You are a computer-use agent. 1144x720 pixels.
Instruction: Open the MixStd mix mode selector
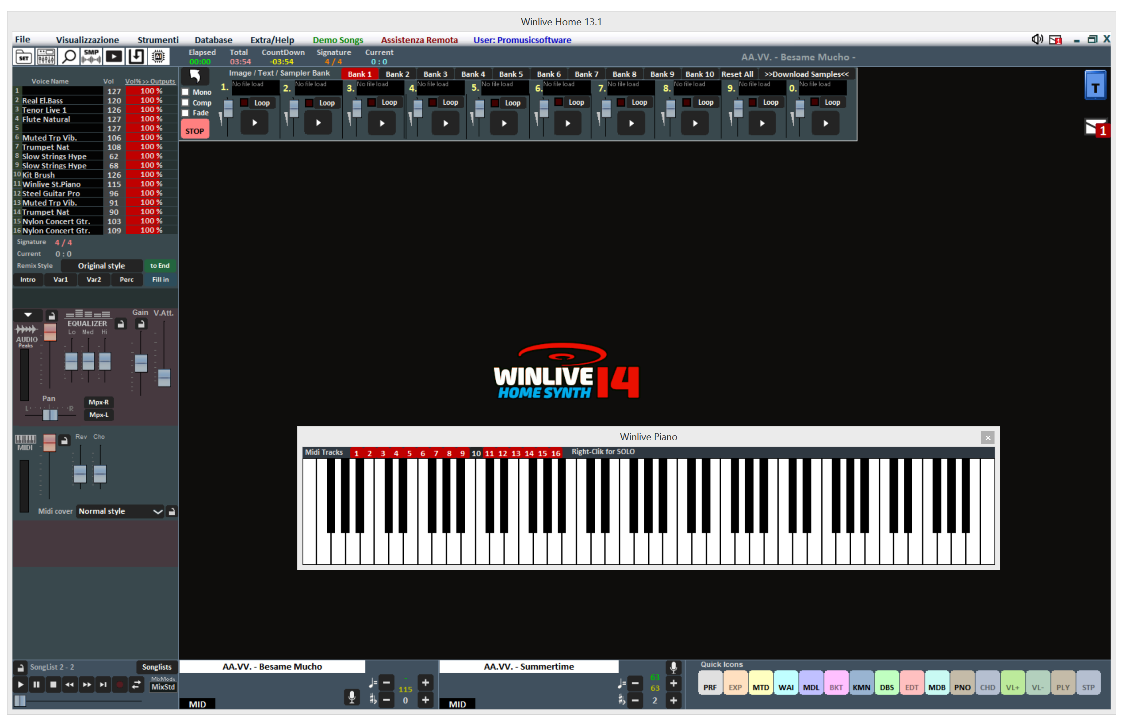[163, 687]
